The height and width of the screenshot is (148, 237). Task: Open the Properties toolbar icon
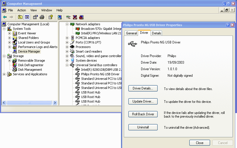point(35,17)
